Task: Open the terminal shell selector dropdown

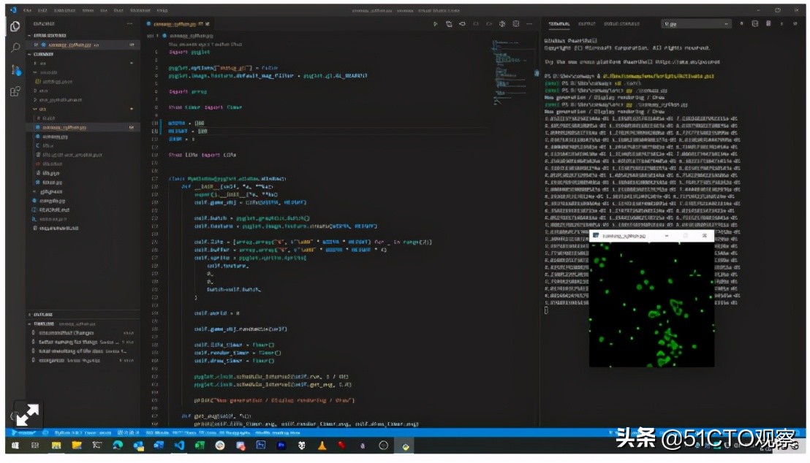Action: pyautogui.click(x=696, y=24)
